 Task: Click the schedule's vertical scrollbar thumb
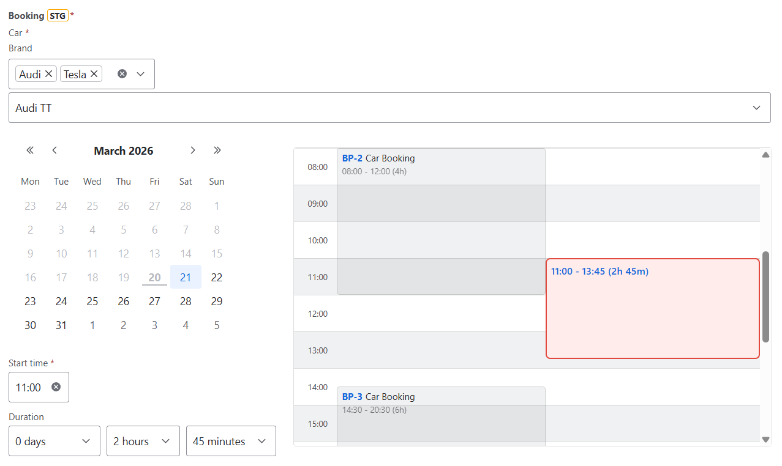point(765,297)
